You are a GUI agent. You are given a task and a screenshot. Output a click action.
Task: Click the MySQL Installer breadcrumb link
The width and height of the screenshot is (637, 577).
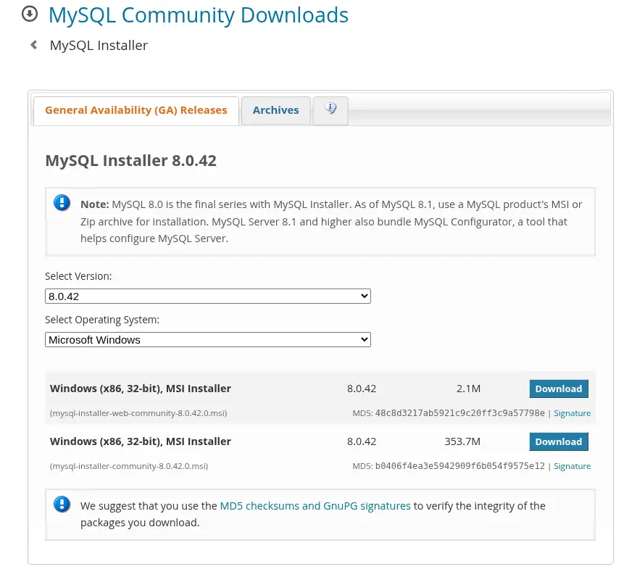[98, 44]
